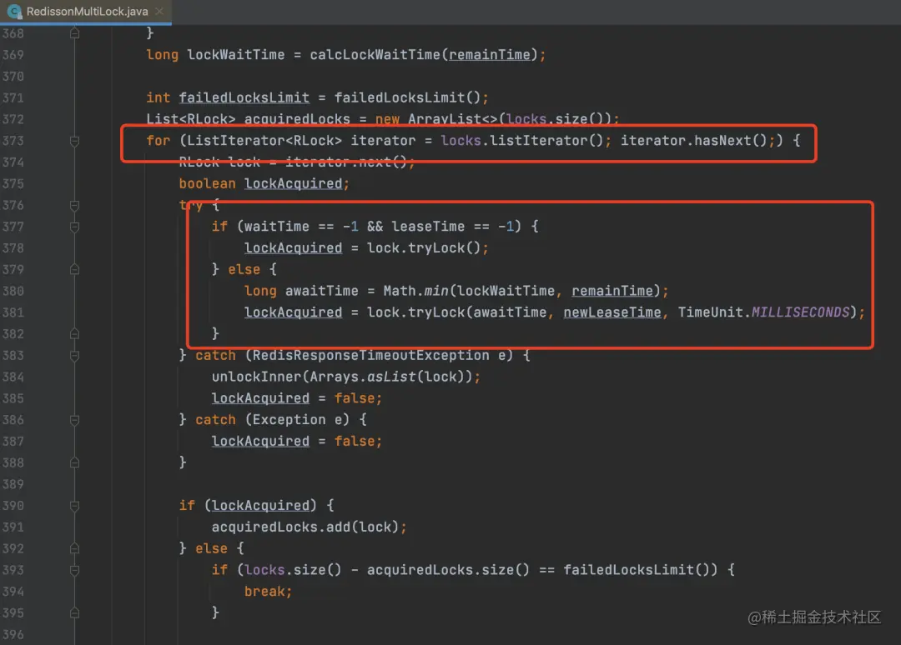Screen dimensions: 901x645
Task: Click locks.size() on line 393
Action: [293, 570]
